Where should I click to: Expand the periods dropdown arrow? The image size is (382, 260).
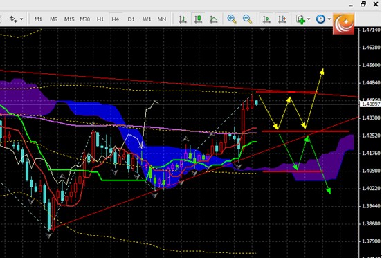coord(329,19)
